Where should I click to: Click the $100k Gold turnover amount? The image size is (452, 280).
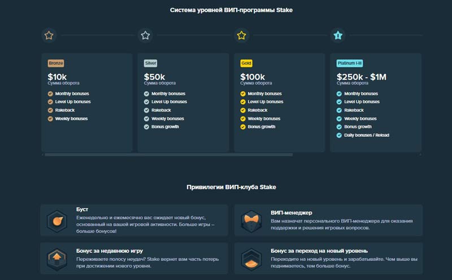point(254,77)
